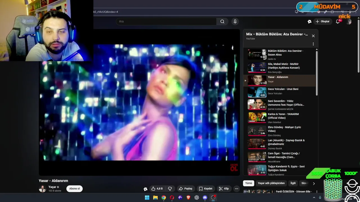
Task: Select the Yasar - Aldanırım playlist entry
Action: click(279, 81)
